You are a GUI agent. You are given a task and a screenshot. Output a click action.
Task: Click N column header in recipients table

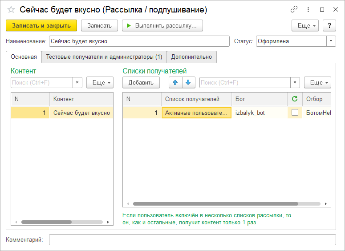click(142, 99)
